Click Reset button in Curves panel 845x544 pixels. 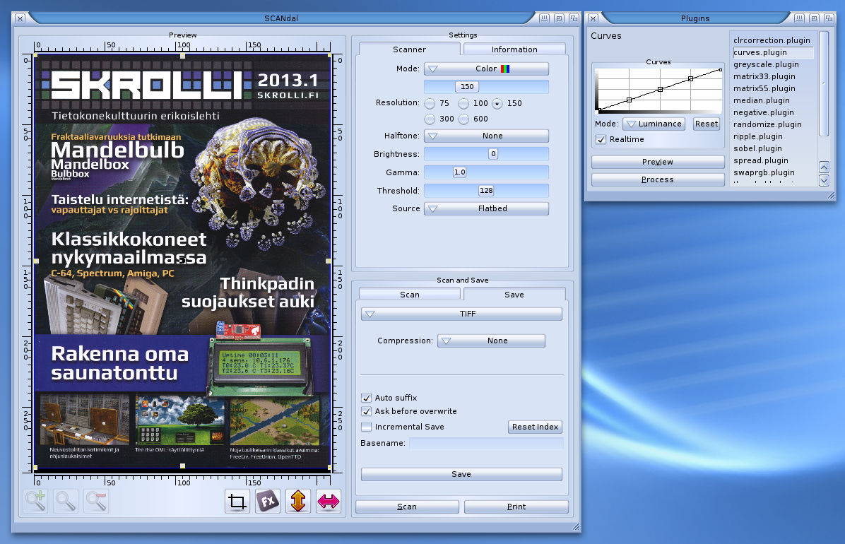pyautogui.click(x=706, y=124)
